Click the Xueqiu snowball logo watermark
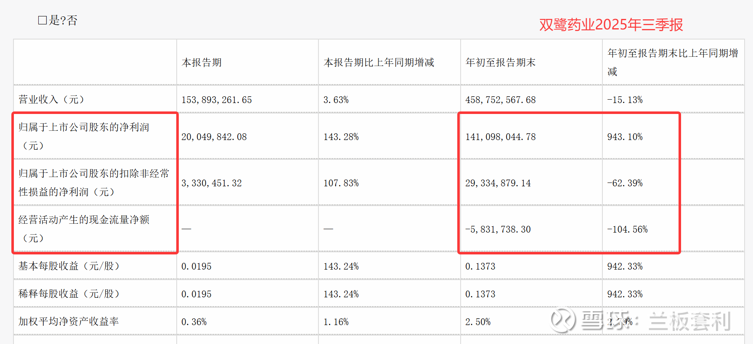This screenshot has width=753, height=344. [x=562, y=320]
